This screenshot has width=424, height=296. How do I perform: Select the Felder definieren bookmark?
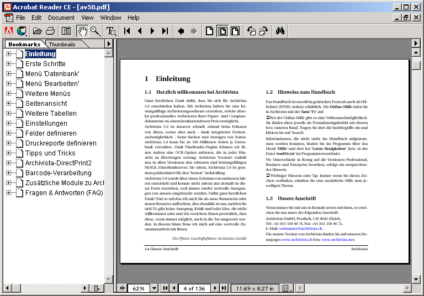[x=51, y=133]
